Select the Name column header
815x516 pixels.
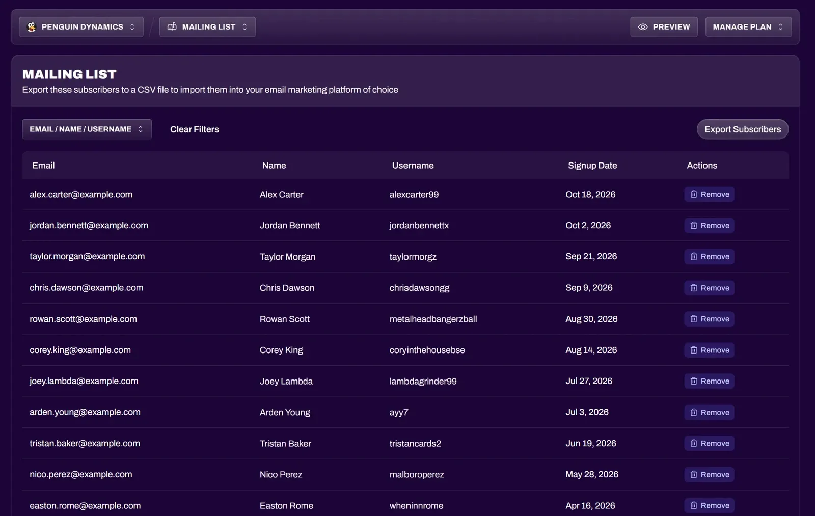click(x=274, y=166)
